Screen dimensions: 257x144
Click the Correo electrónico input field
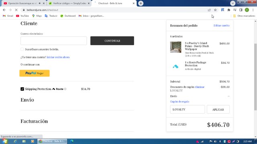click(x=53, y=41)
